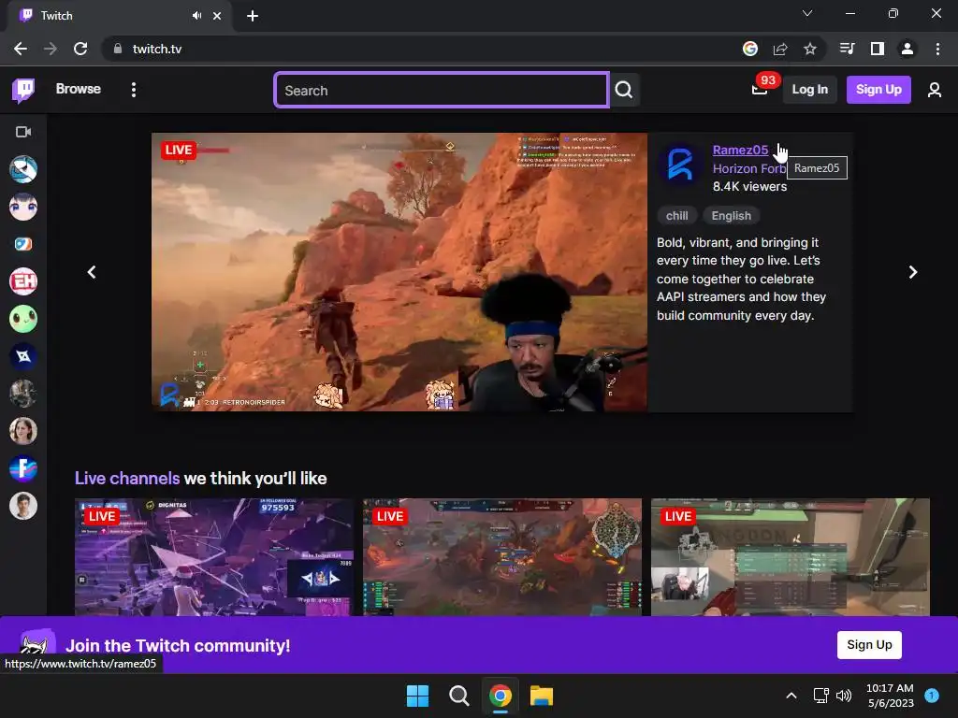
Task: Click the Sign Up button in top navigation
Action: tap(878, 90)
